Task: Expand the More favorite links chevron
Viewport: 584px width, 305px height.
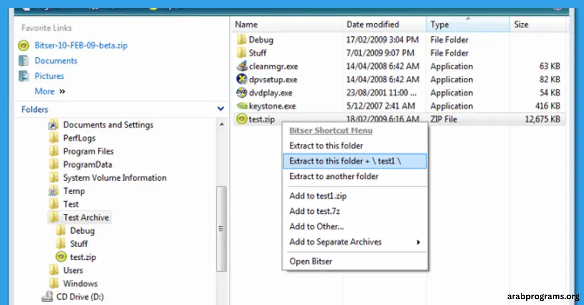Action: (x=62, y=91)
